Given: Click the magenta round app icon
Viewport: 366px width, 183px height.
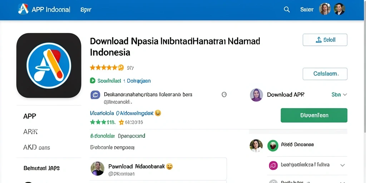Looking at the screenshot, I should pos(273,165).
